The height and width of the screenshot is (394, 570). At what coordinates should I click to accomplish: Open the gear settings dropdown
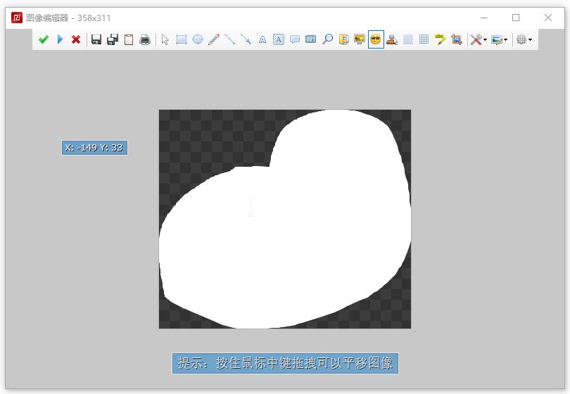click(x=524, y=40)
